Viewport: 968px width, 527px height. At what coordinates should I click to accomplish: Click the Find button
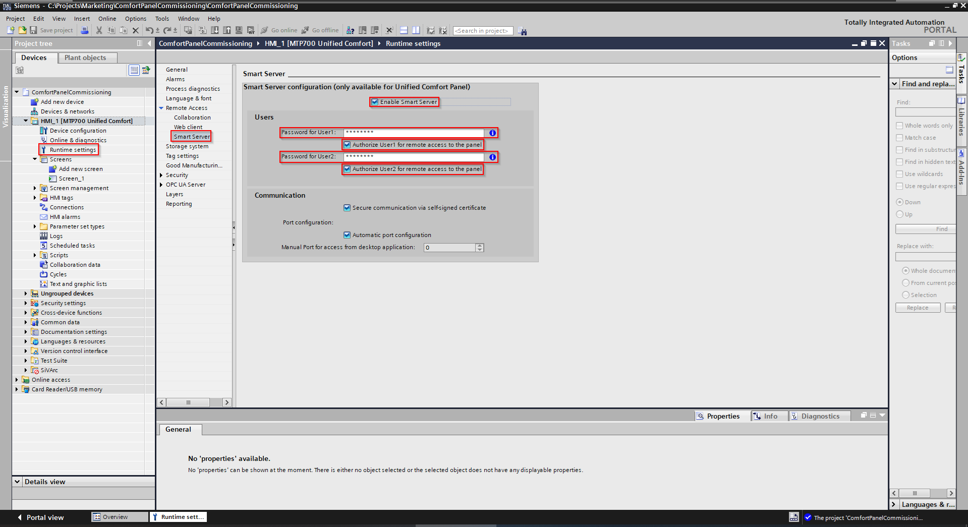click(926, 229)
